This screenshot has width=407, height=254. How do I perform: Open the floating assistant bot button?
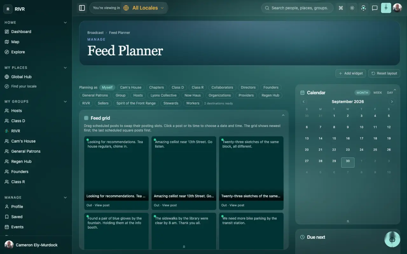pyautogui.click(x=392, y=239)
